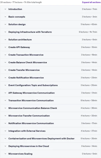The width and height of the screenshot is (101, 158).
Task: Click Microservice Transfer Communication section title
Action: pyautogui.click(x=29, y=116)
